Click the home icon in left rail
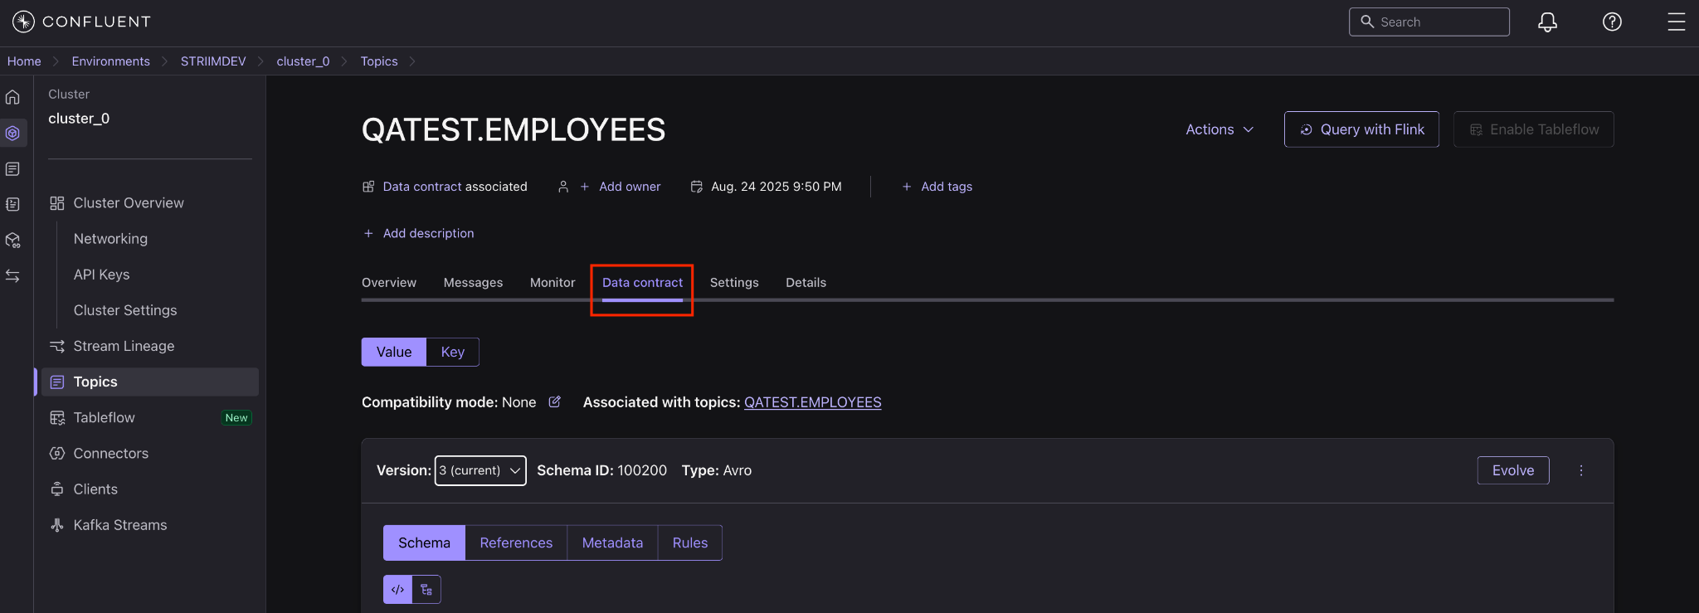Image resolution: width=1699 pixels, height=613 pixels. (x=12, y=97)
